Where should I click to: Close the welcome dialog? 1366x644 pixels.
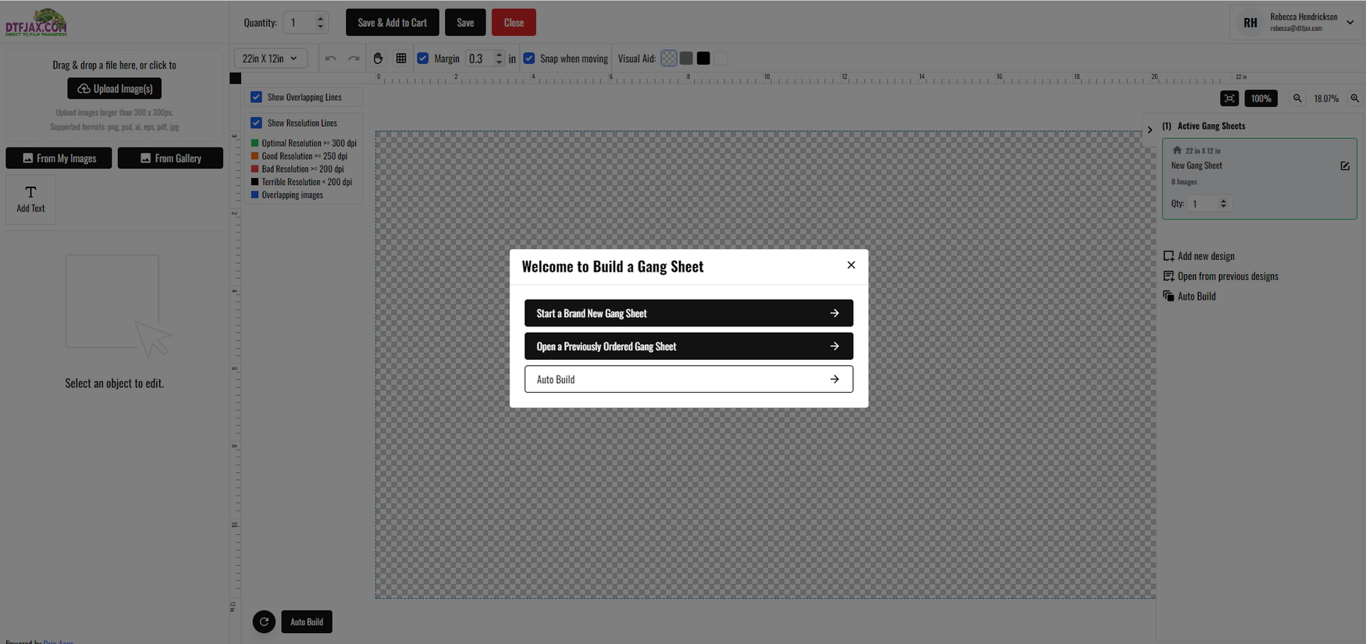[x=851, y=265]
